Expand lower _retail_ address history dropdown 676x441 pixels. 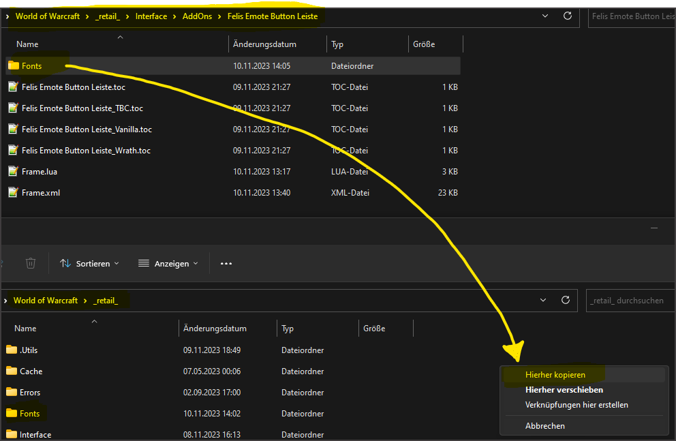click(x=543, y=300)
